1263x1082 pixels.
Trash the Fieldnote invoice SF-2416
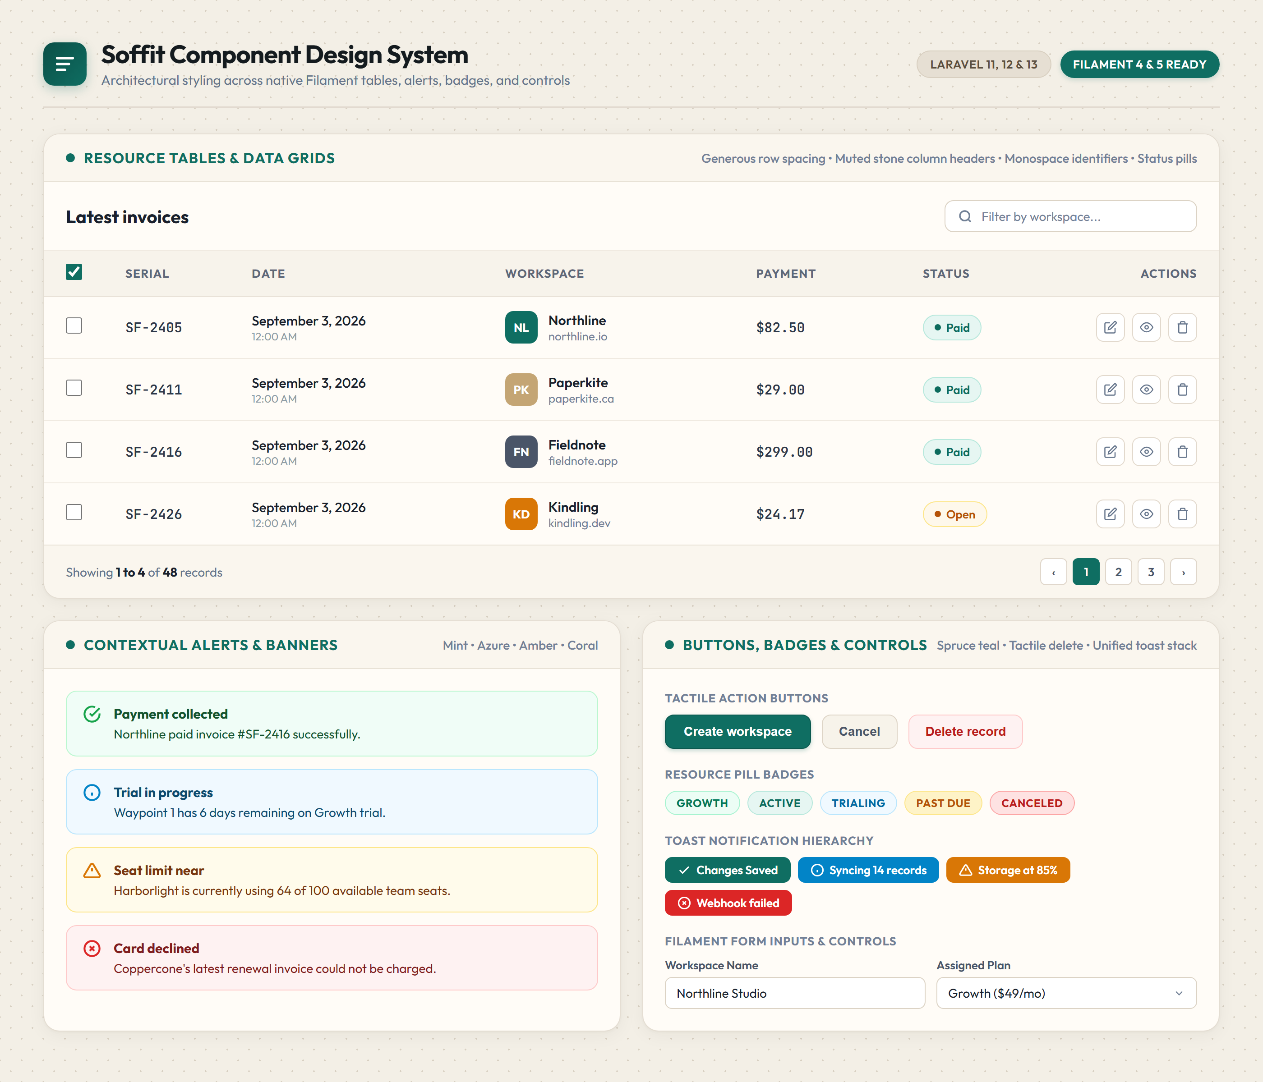1182,452
